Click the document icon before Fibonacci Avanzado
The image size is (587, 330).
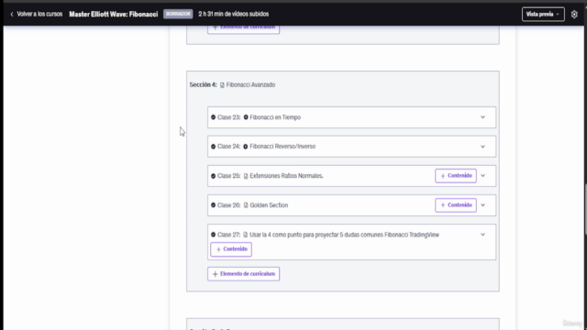tap(222, 85)
